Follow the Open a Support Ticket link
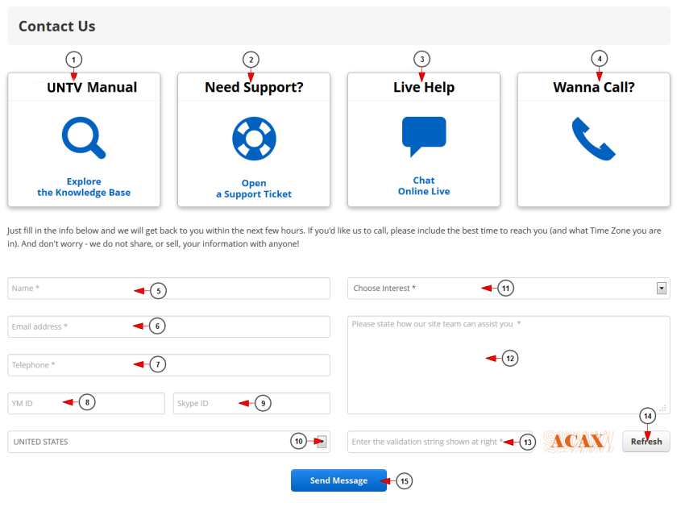 coord(254,189)
